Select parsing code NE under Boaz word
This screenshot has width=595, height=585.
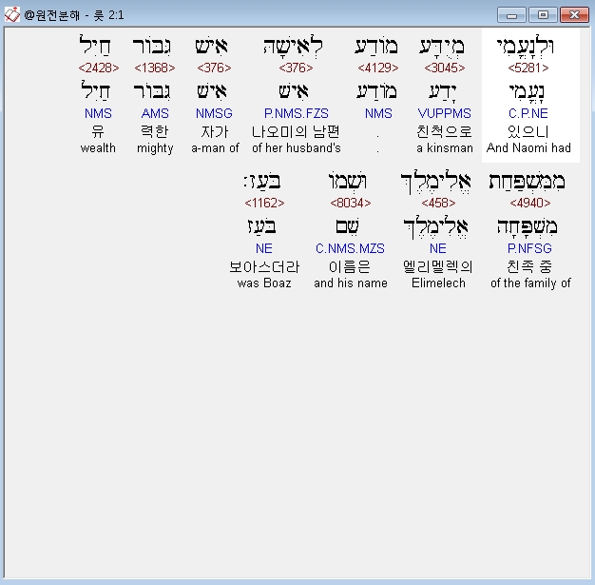coord(263,248)
